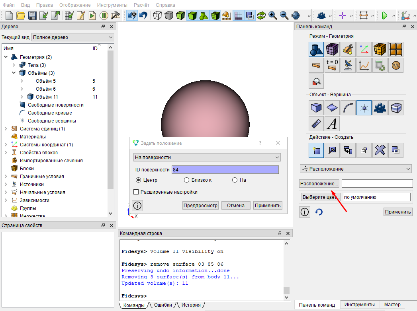Click the Отмена button
417x311 pixels.
[x=236, y=205]
